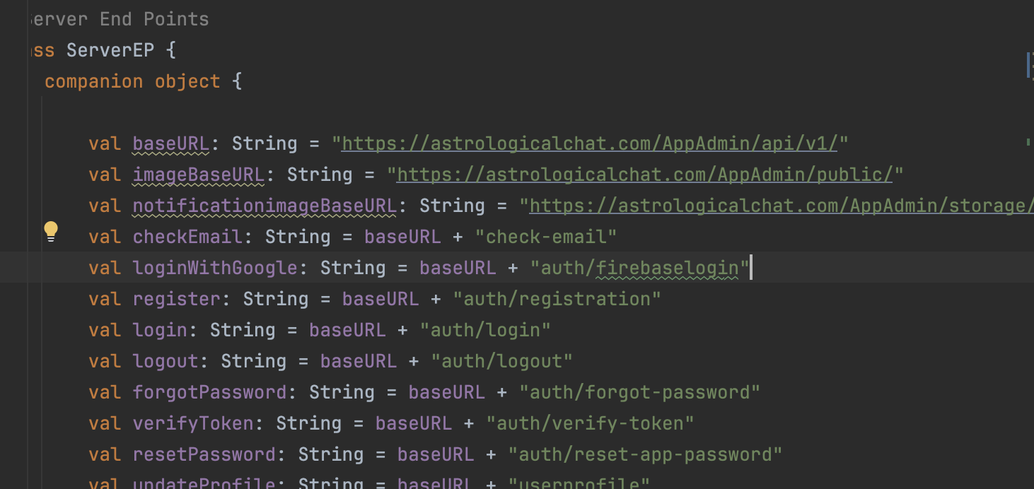Click the loginWithGoogle property name
The image size is (1034, 489).
point(215,268)
